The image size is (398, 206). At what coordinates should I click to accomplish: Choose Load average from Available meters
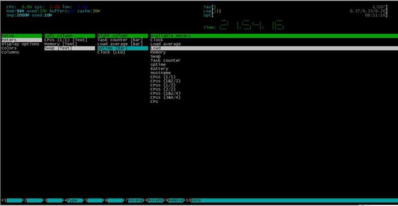pyautogui.click(x=165, y=44)
